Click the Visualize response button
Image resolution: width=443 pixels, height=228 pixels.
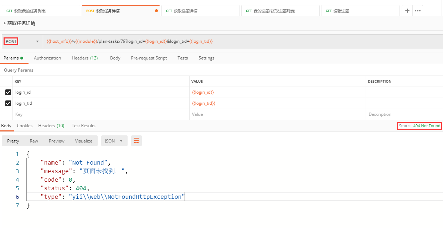pyautogui.click(x=84, y=141)
